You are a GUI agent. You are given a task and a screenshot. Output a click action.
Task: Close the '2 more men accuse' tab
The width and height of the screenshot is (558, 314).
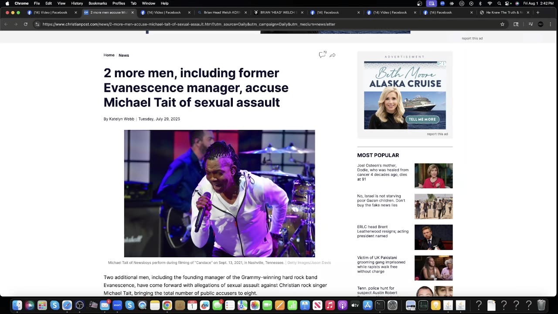(x=133, y=13)
